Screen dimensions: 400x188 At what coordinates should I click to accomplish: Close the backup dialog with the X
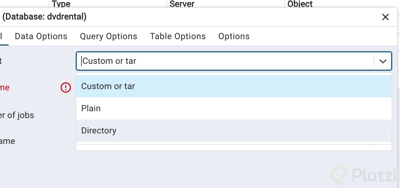pos(385,17)
